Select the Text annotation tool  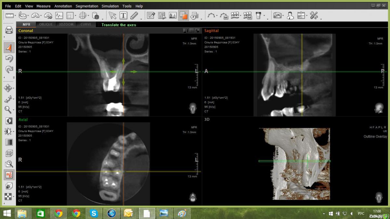[x=123, y=15]
